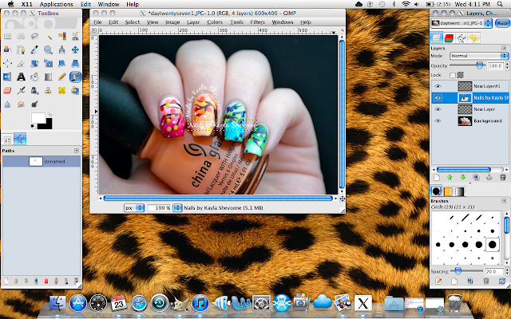
Task: Select the Foreground Select tool
Action: click(x=7, y=49)
